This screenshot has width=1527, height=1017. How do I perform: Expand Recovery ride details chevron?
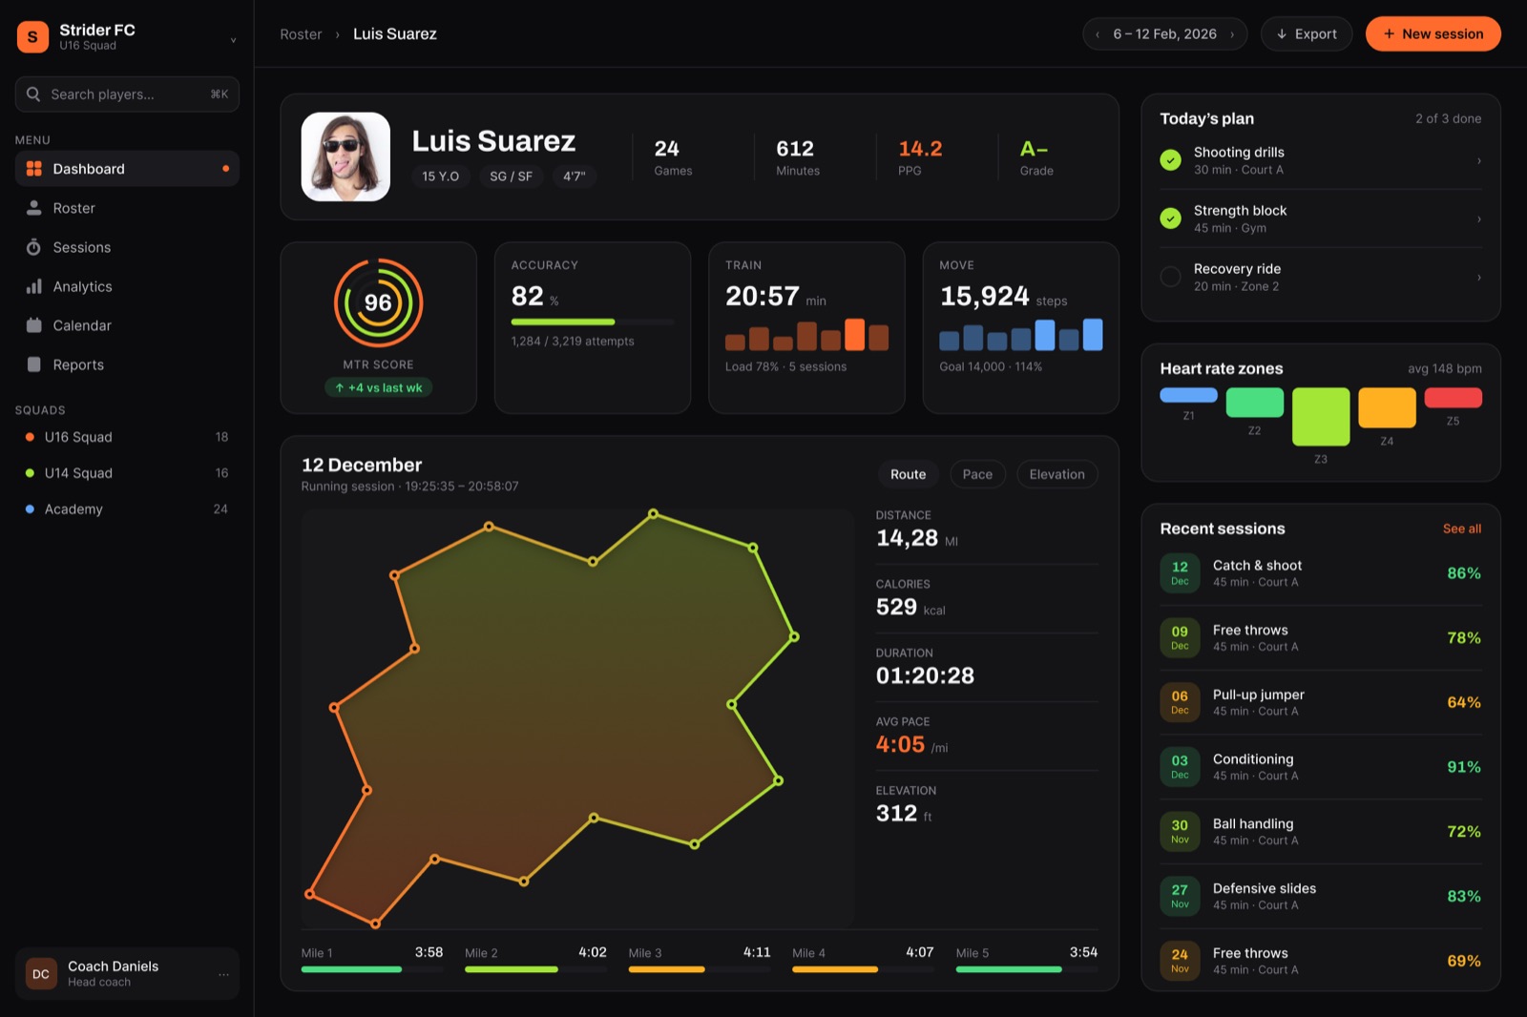(1479, 277)
